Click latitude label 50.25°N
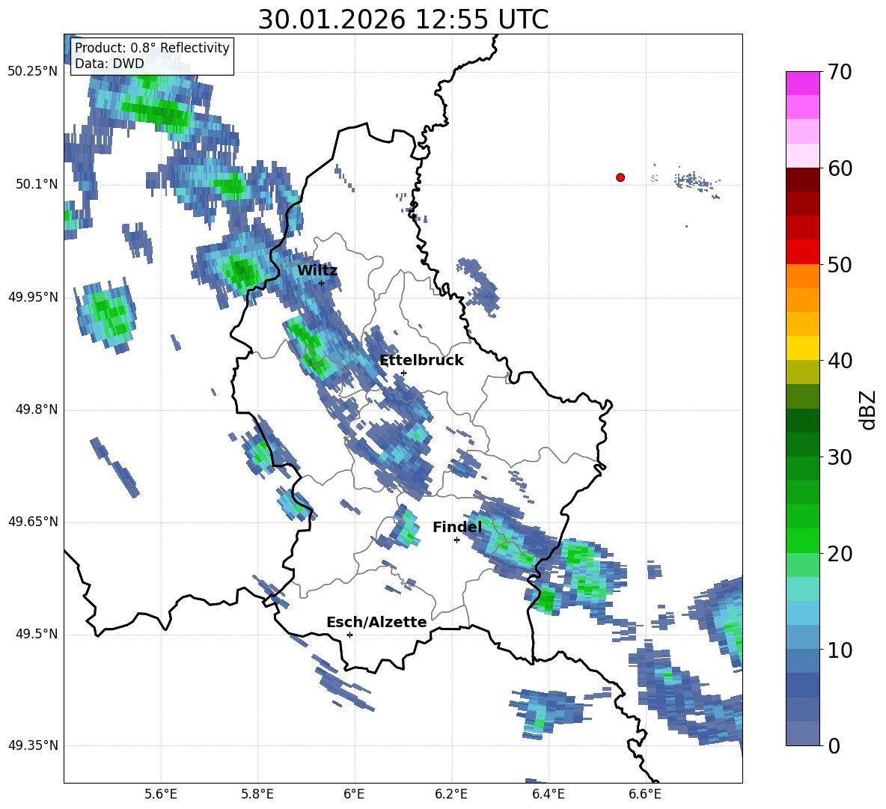886x809 pixels. pyautogui.click(x=33, y=72)
